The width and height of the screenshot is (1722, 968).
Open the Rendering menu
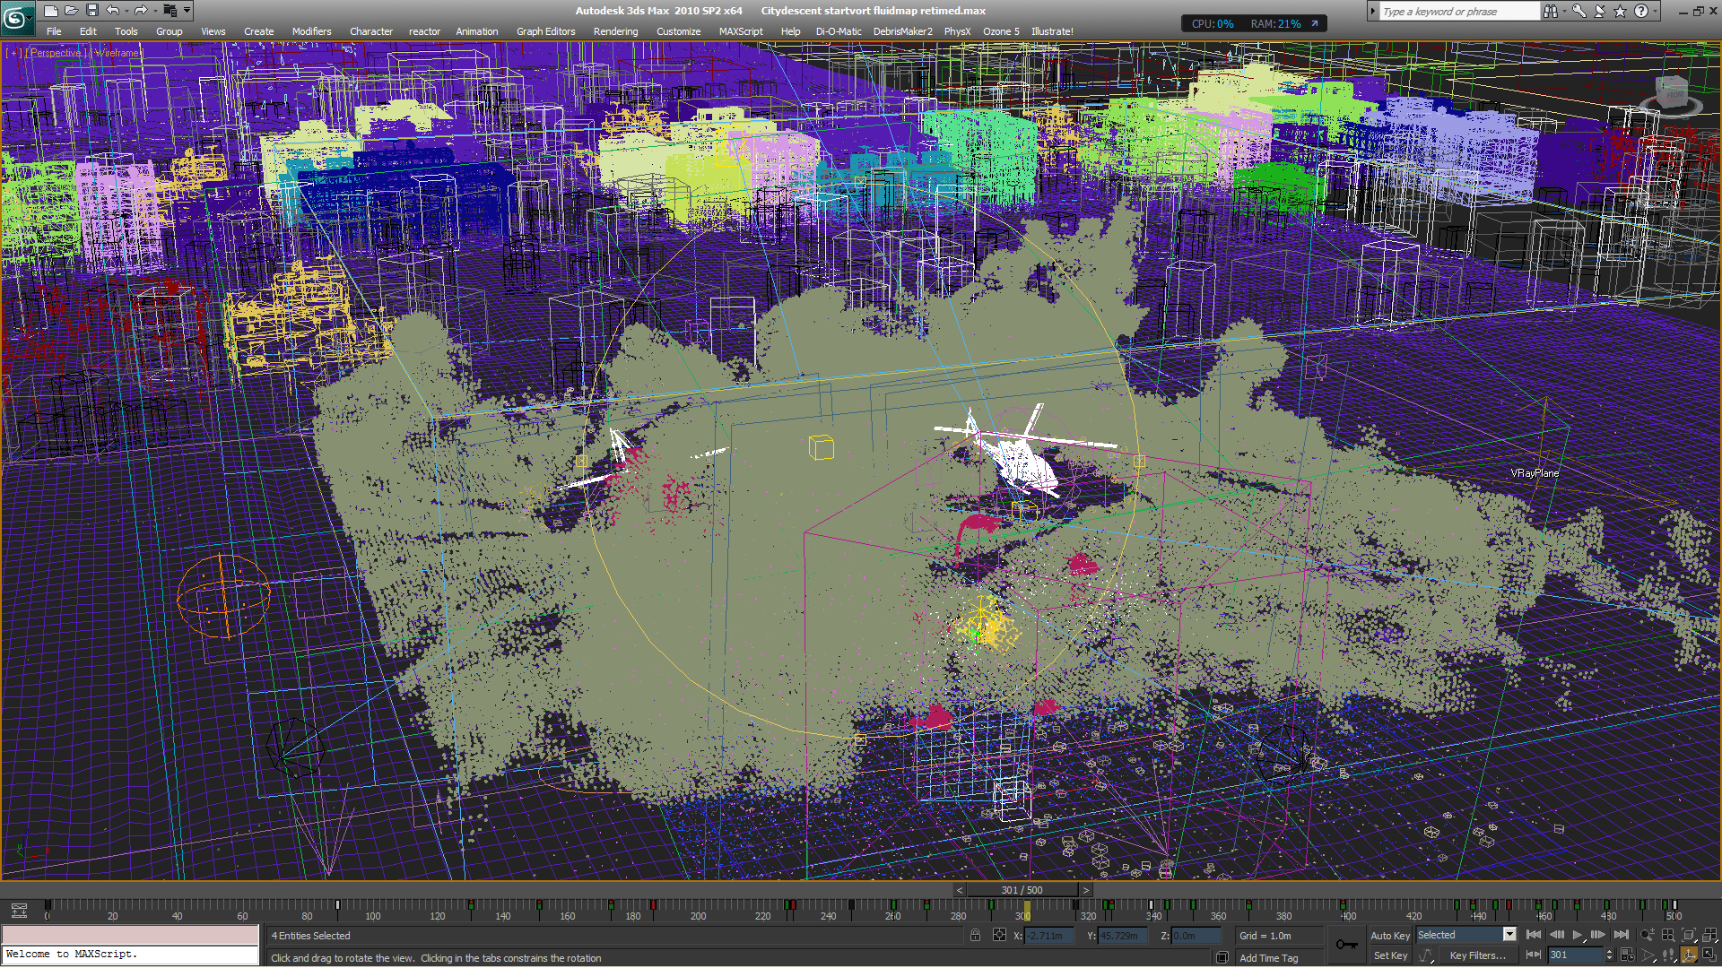(615, 31)
